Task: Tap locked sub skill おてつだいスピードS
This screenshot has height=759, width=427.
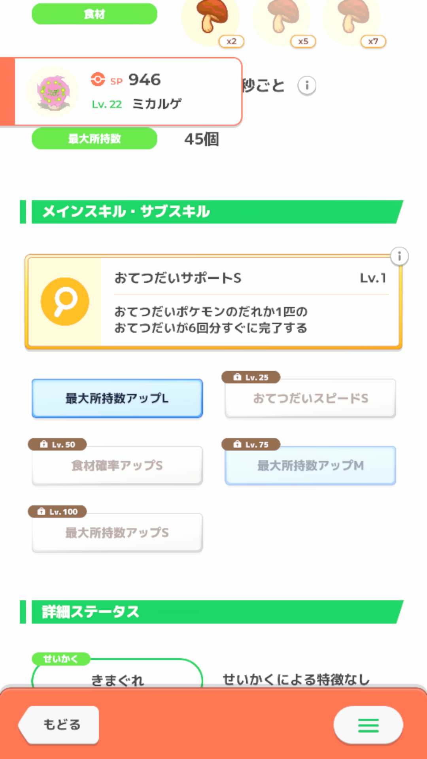Action: pos(310,398)
